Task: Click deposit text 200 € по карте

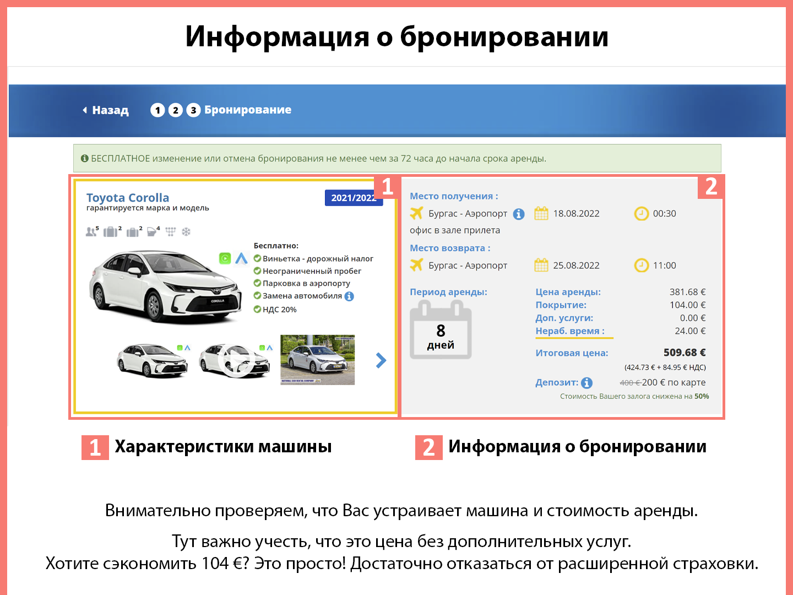Action: 673,382
